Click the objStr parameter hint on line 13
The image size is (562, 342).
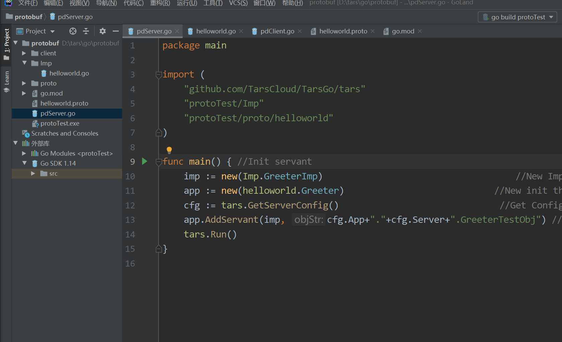(308, 219)
